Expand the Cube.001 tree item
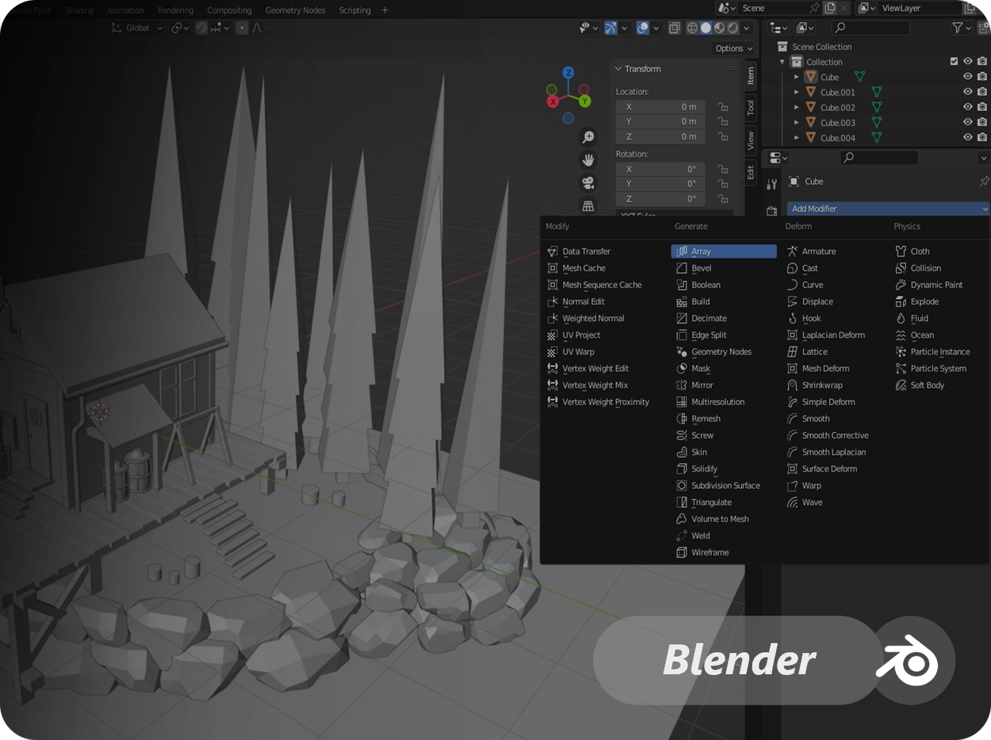This screenshot has width=991, height=740. click(x=797, y=92)
